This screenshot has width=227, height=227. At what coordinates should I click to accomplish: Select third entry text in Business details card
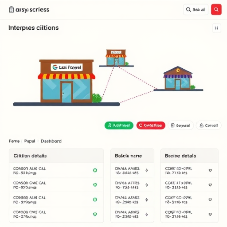point(179,200)
